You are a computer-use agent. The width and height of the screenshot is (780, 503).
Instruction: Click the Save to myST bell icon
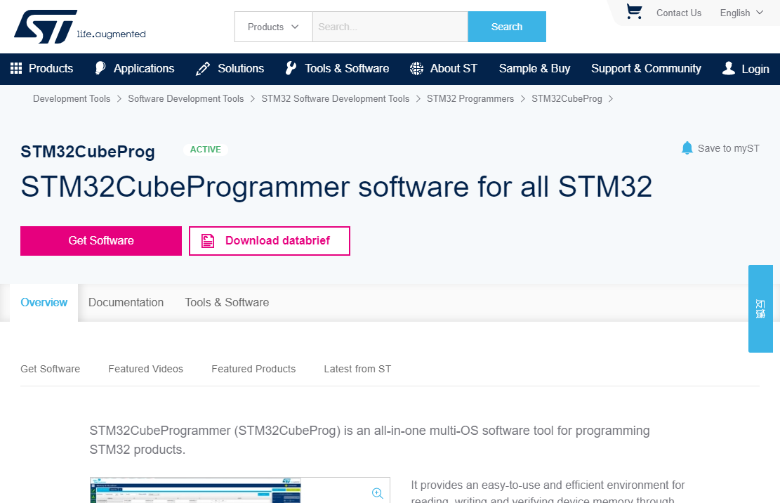pos(687,148)
